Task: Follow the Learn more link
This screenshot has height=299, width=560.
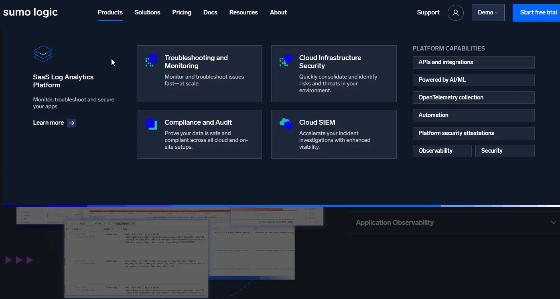Action: 49,123
